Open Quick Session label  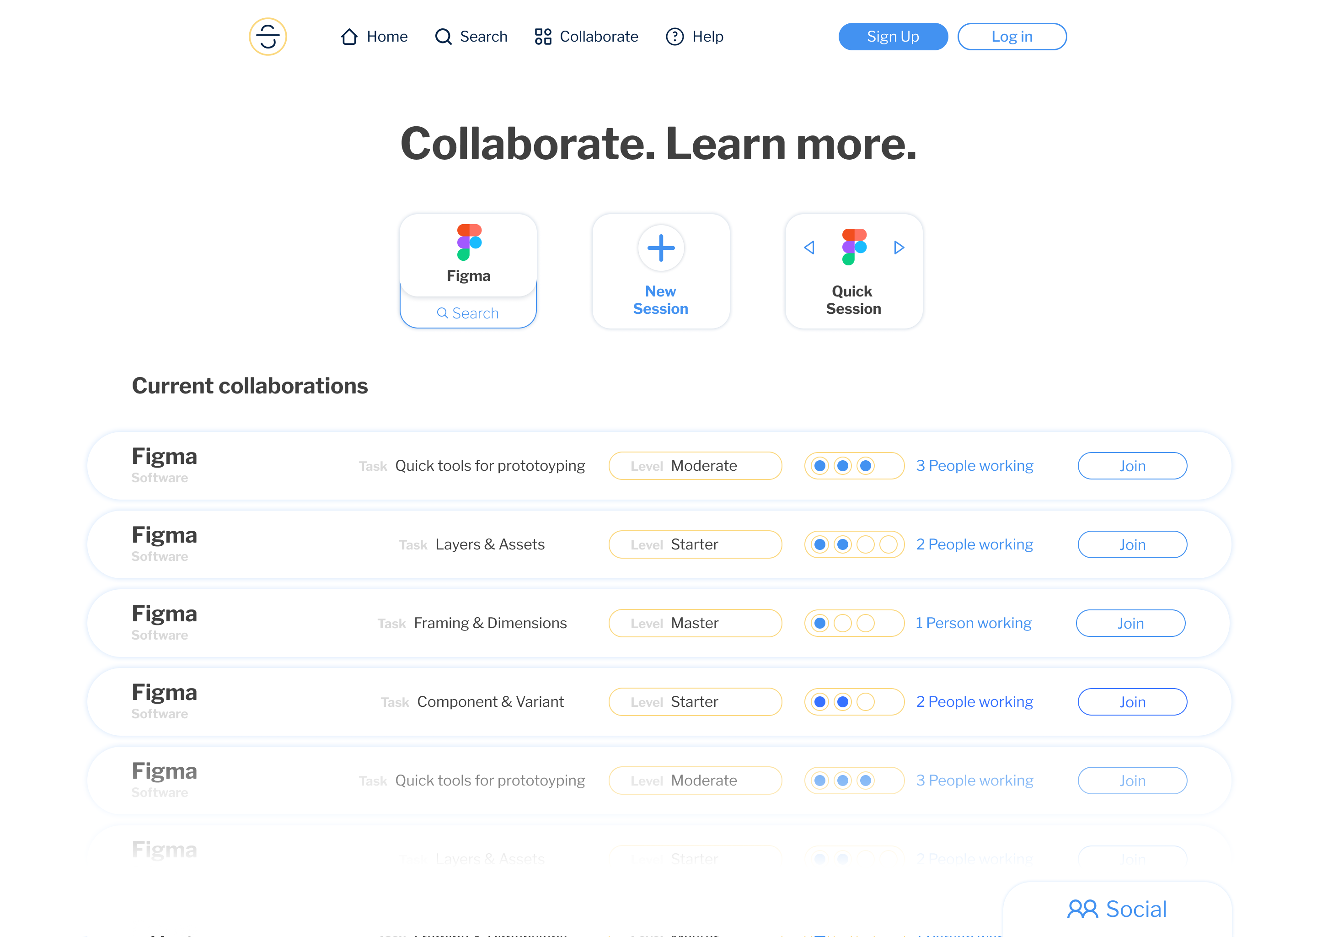(x=853, y=300)
